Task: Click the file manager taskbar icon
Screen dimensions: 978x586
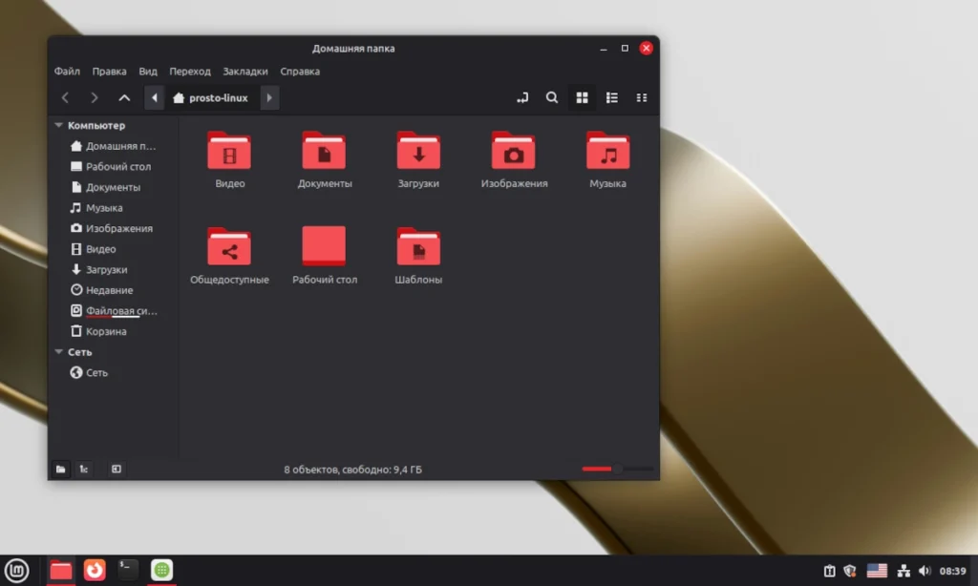Action: pyautogui.click(x=60, y=571)
